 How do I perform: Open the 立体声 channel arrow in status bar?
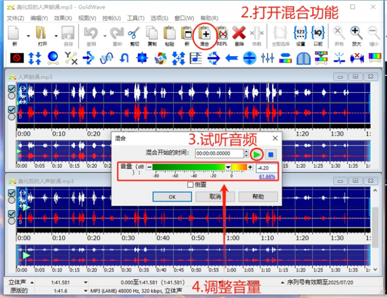[x=32, y=283]
